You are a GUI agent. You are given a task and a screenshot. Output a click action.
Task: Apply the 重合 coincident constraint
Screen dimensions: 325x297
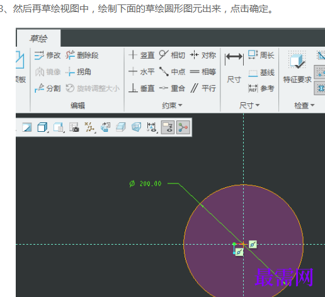172,88
